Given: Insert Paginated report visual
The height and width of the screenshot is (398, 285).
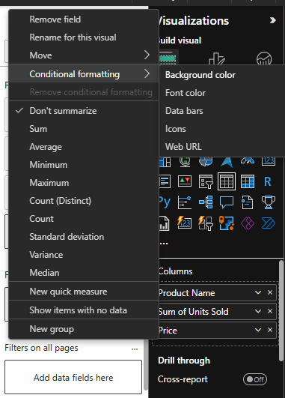Looking at the screenshot, I should [164, 223].
